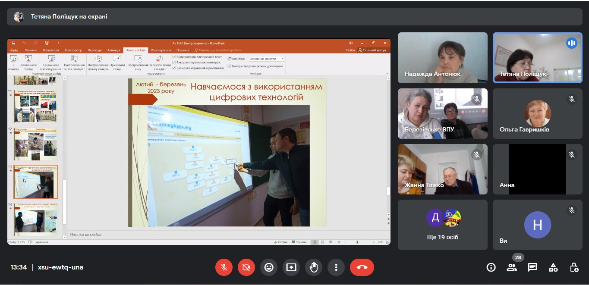
Task: Turn on the camera
Action: tap(246, 267)
